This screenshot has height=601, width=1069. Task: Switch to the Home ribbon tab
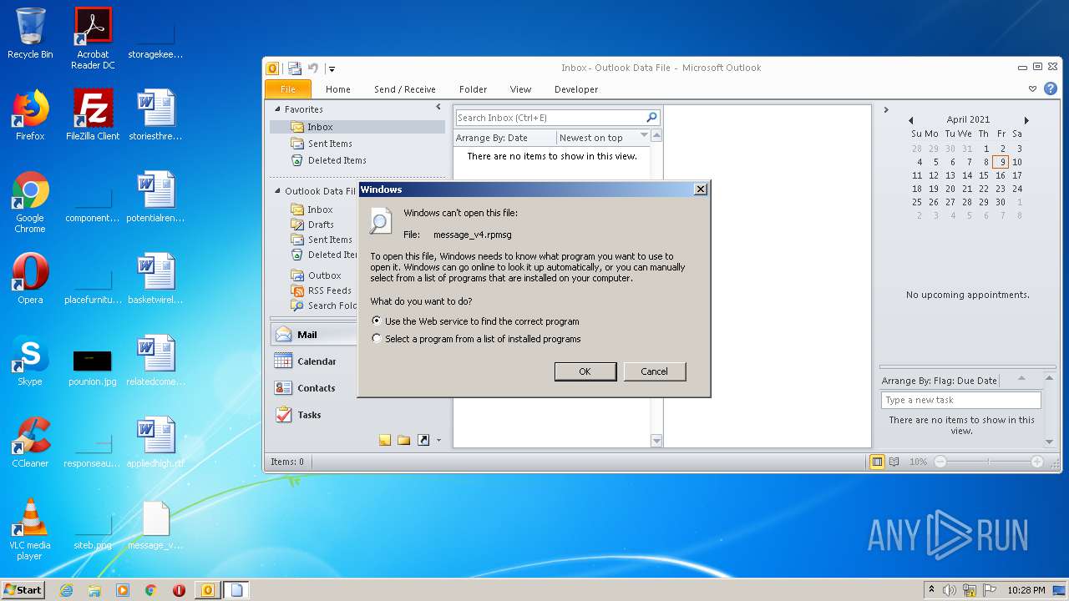point(338,89)
